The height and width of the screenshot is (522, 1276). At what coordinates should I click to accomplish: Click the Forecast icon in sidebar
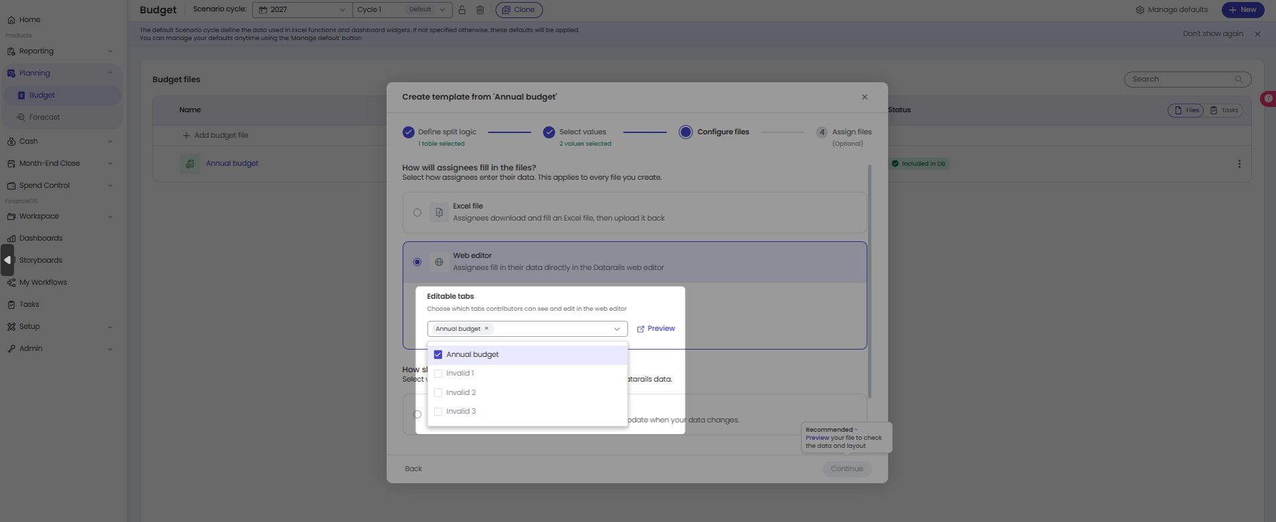coord(21,118)
